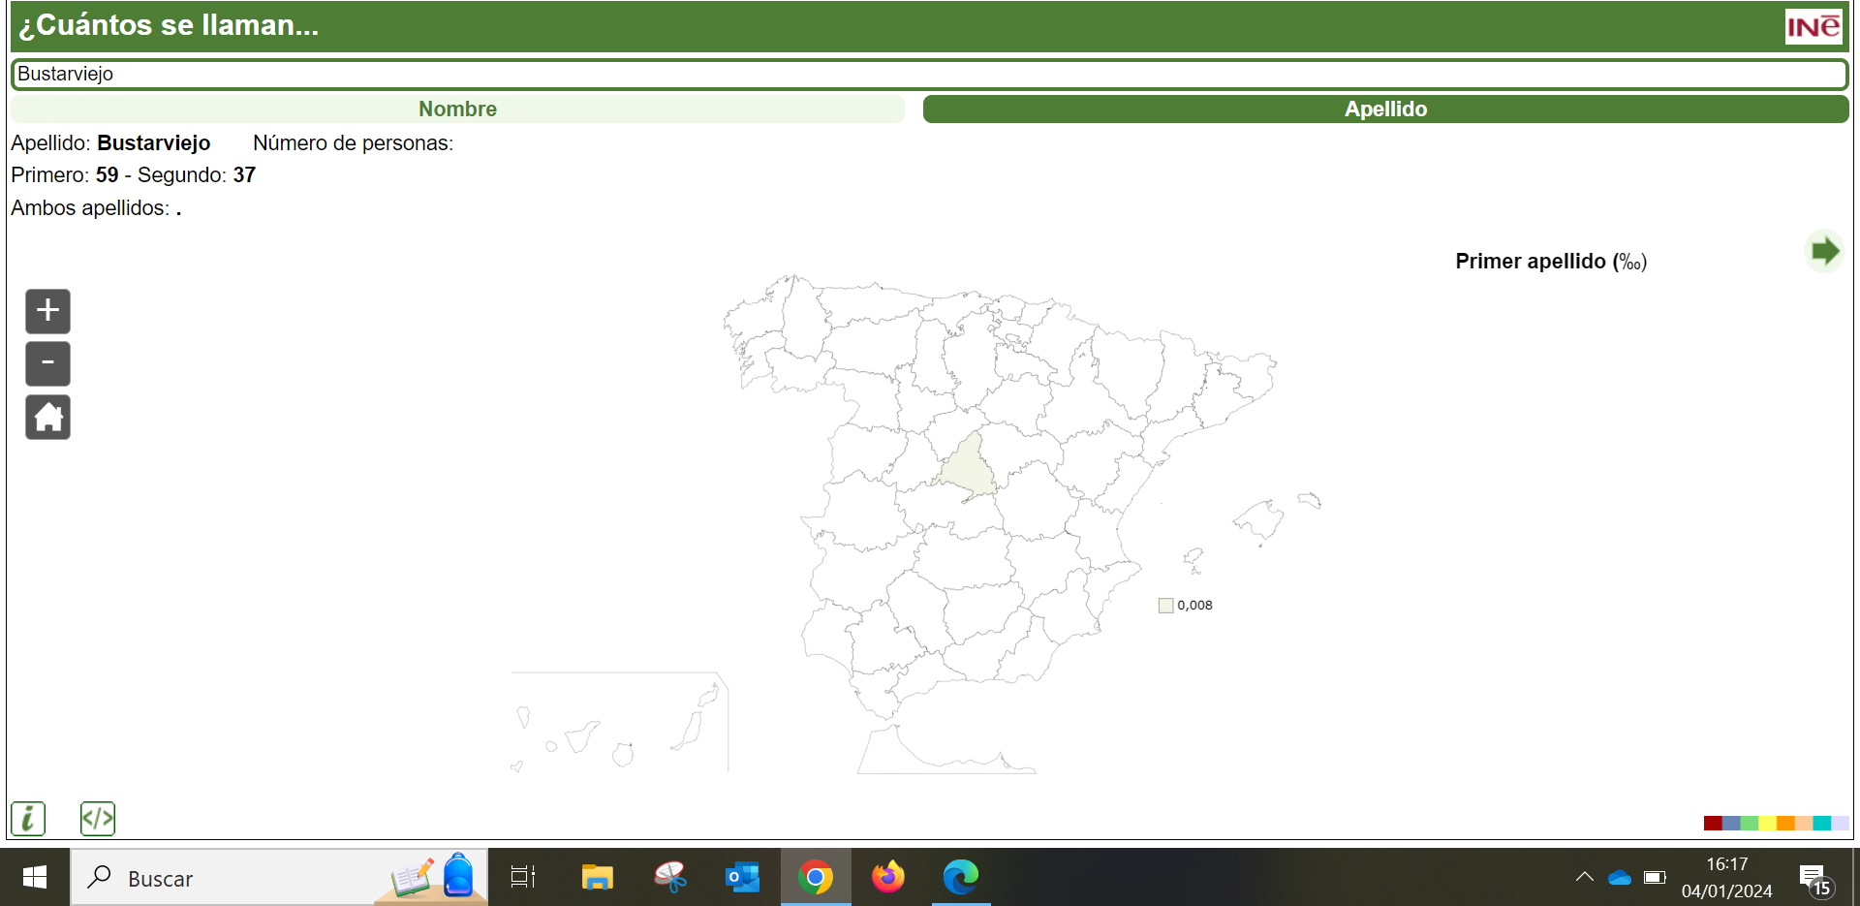
Task: Reset the map view using the home icon
Action: coord(47,417)
